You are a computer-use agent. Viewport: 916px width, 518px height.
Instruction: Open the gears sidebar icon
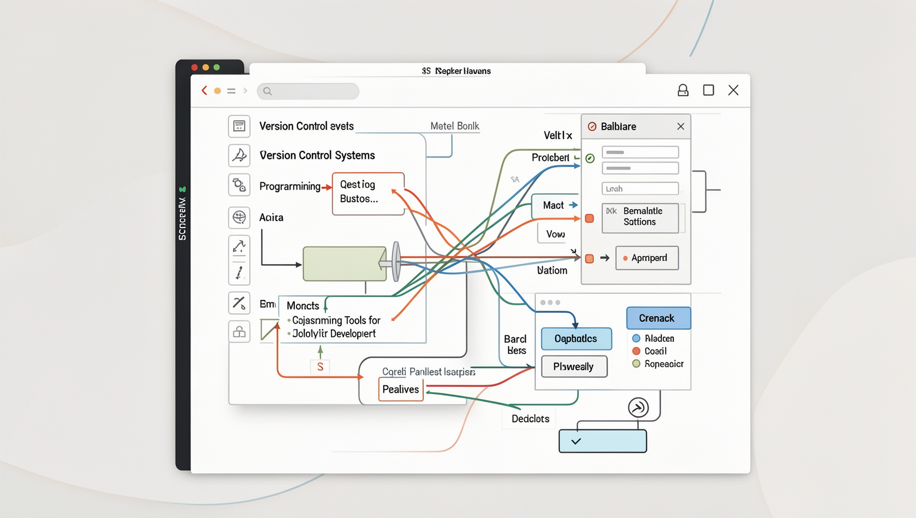click(239, 185)
